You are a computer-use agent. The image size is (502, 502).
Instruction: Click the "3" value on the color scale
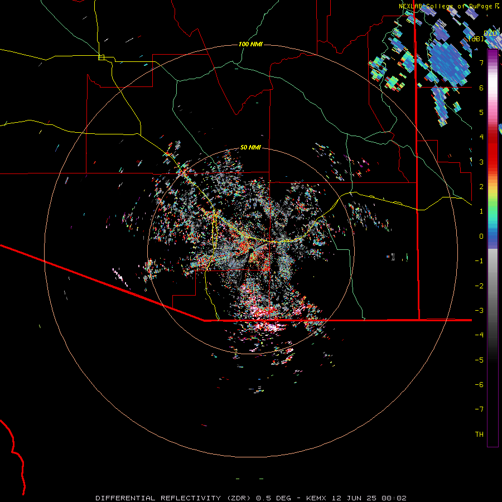click(481, 162)
